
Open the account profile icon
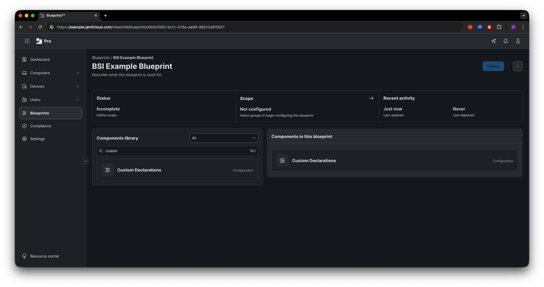pyautogui.click(x=518, y=41)
